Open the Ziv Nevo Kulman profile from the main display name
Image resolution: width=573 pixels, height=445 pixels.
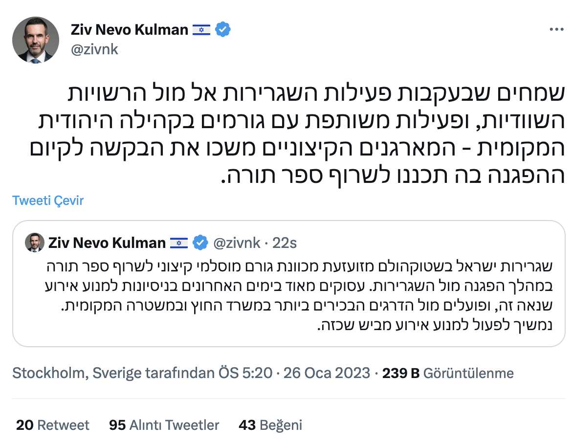pos(130,30)
